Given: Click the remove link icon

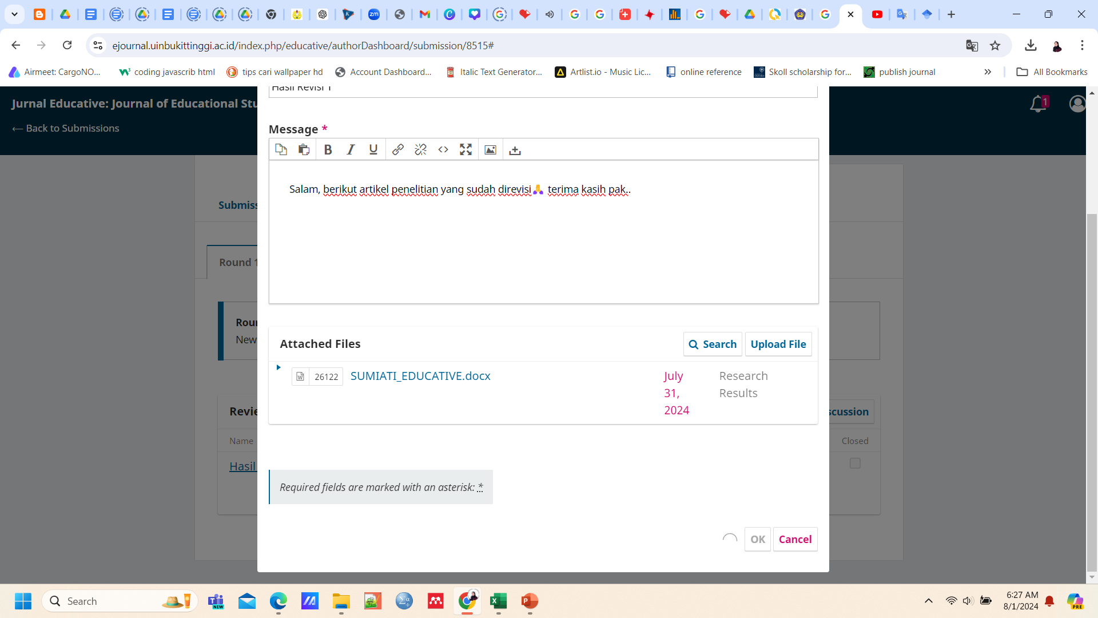Looking at the screenshot, I should tap(421, 150).
